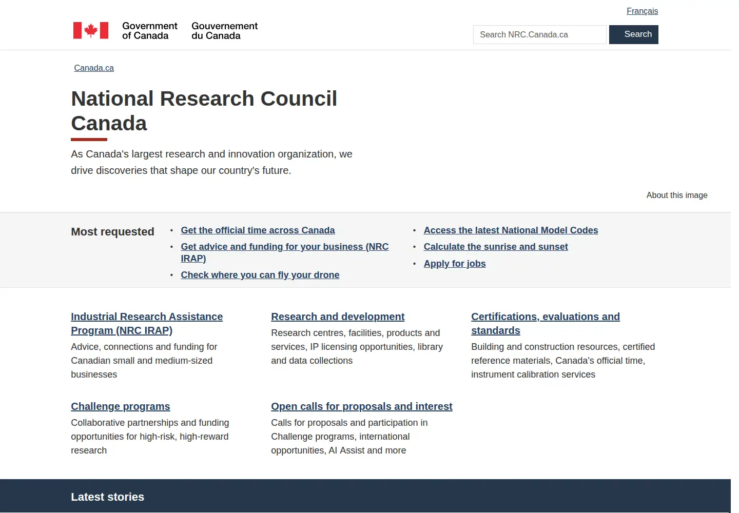This screenshot has width=739, height=513.
Task: Open Open calls for proposals and interest
Action: (x=362, y=406)
